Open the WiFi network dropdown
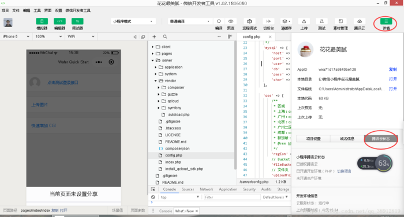404x217 pixels. [81, 36]
